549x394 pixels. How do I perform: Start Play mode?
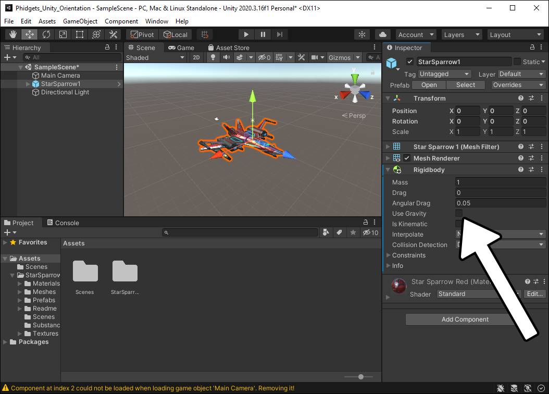[x=246, y=34]
